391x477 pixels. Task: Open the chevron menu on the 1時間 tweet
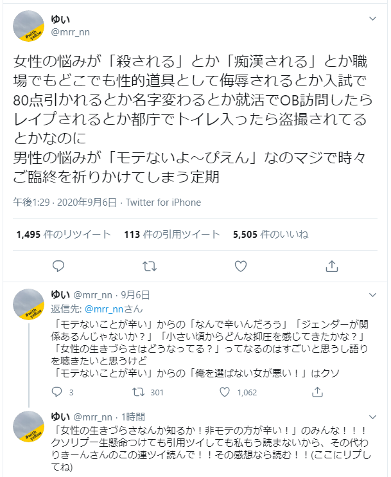[x=372, y=417]
